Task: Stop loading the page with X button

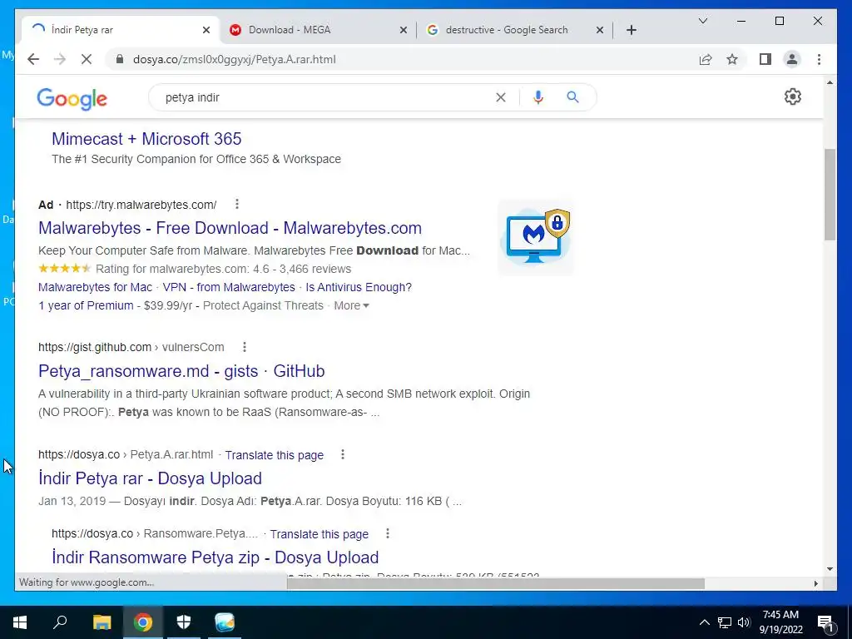Action: 87,59
